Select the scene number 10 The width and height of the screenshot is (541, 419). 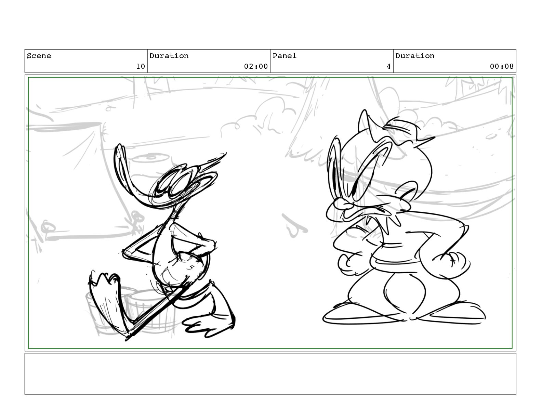coord(141,66)
